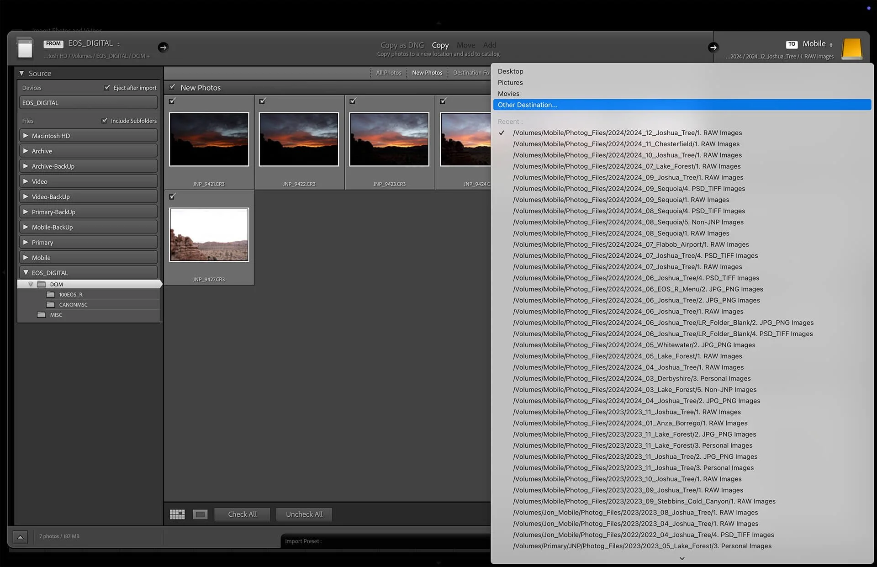This screenshot has height=567, width=877.
Task: Collapse the EOS_DIGITAL volume tree
Action: 26,273
